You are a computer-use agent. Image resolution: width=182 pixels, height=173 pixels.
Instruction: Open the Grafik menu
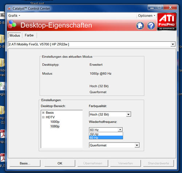tap(14, 16)
